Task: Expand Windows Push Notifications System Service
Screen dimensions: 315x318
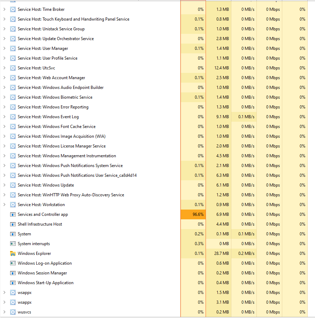Action: click(x=4, y=166)
